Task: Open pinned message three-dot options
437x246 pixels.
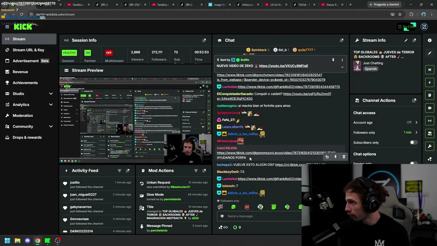Action: pos(342,60)
